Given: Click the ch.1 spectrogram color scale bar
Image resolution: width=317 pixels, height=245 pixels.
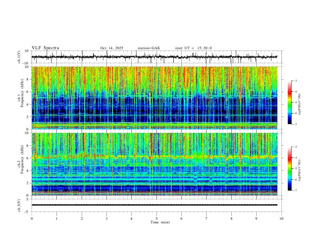Looking at the screenshot, I should 290,102.
